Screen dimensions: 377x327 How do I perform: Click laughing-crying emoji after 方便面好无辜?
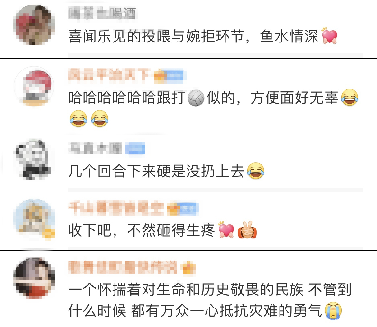pos(350,98)
